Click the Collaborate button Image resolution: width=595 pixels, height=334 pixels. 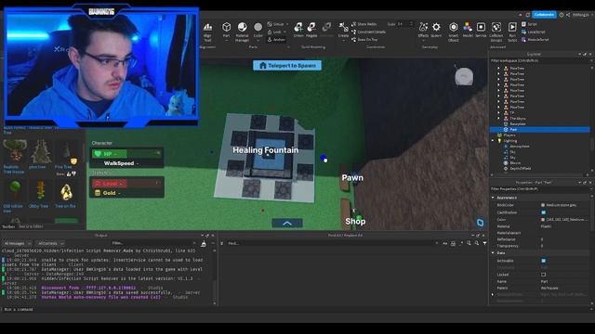pyautogui.click(x=544, y=15)
